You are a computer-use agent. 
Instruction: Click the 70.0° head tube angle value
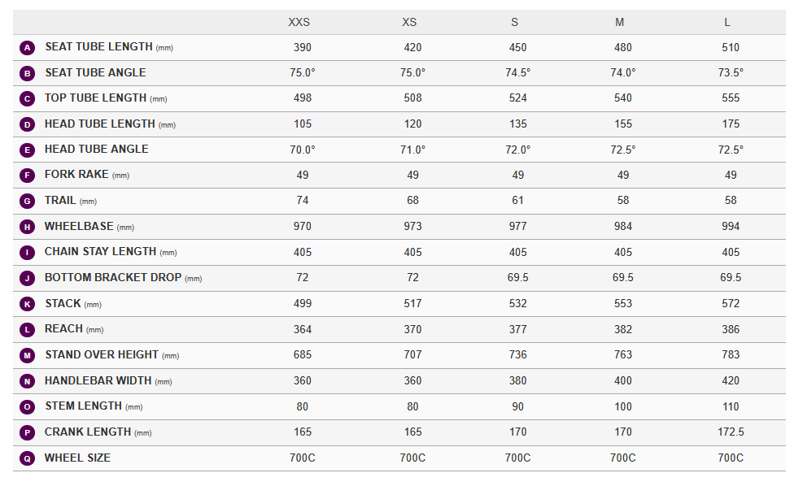(303, 150)
